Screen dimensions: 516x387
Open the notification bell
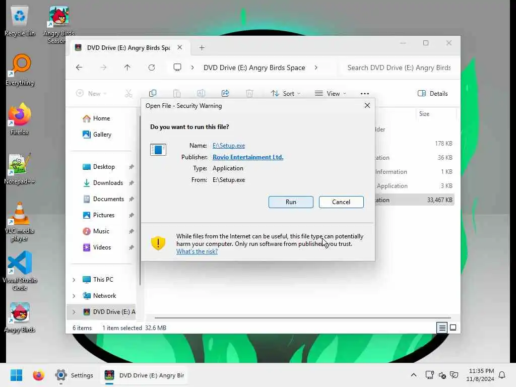point(502,375)
